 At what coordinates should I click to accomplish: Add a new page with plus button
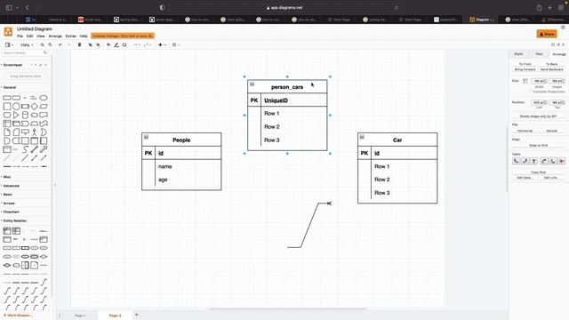click(137, 315)
